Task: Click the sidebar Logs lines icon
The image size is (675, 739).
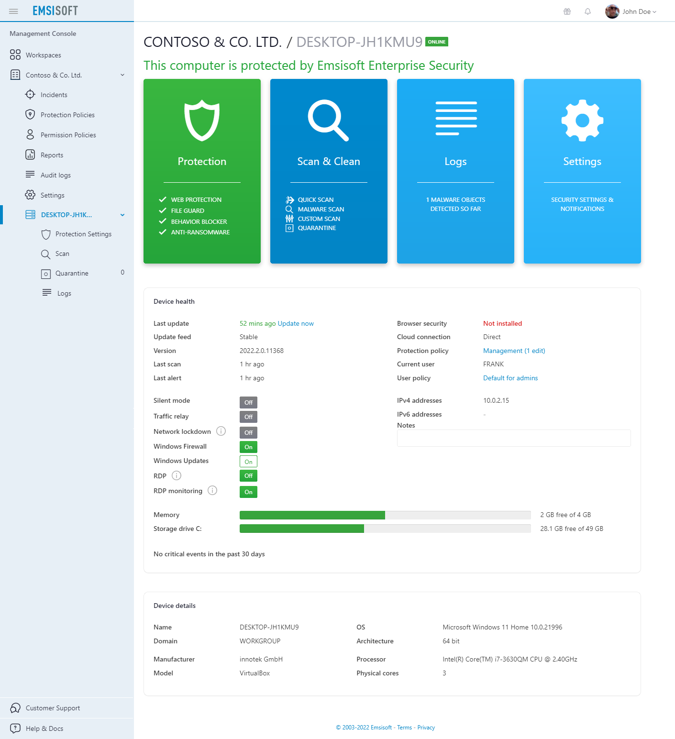Action: pyautogui.click(x=47, y=292)
